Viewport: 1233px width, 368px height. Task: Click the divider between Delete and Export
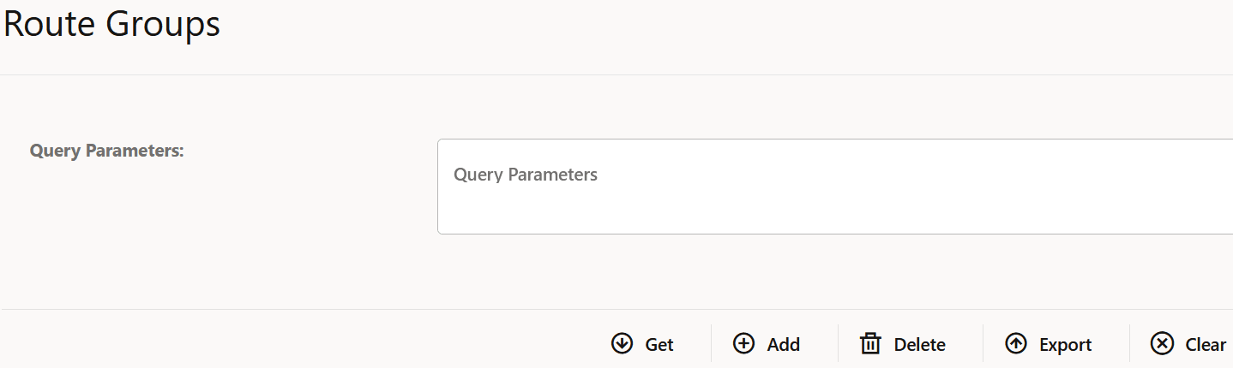pyautogui.click(x=983, y=343)
